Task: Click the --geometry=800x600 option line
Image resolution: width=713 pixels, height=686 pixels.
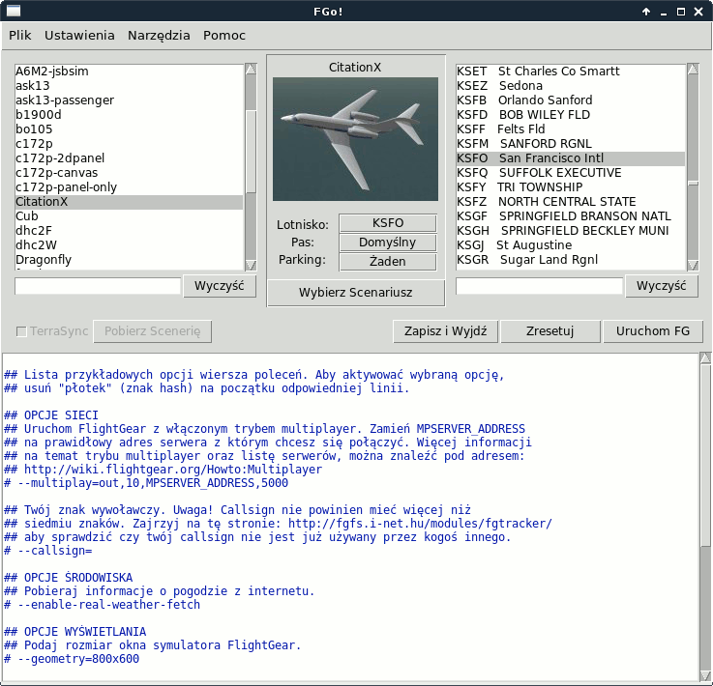Action: (72, 659)
